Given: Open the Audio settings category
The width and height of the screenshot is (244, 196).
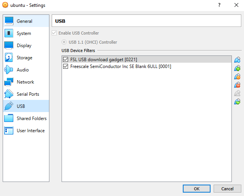Looking at the screenshot, I should pos(22,70).
